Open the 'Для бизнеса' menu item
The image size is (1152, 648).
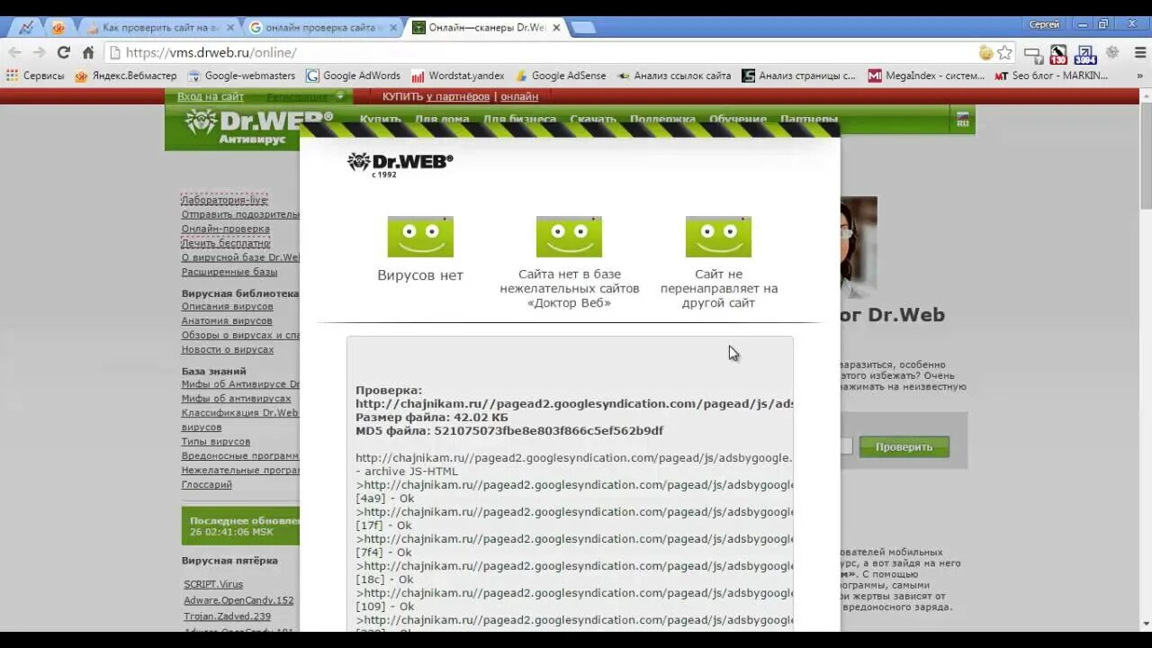pos(519,119)
